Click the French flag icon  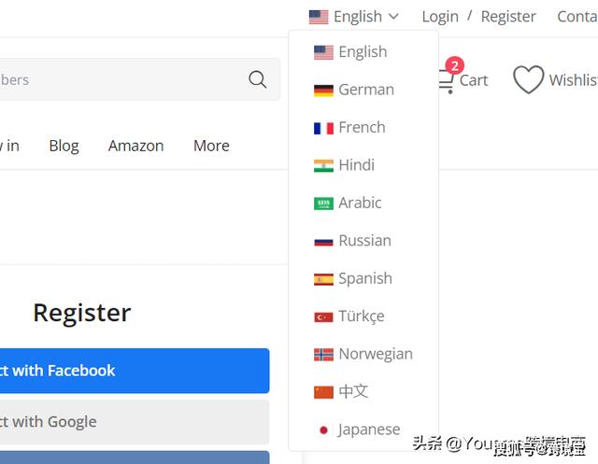coord(323,128)
